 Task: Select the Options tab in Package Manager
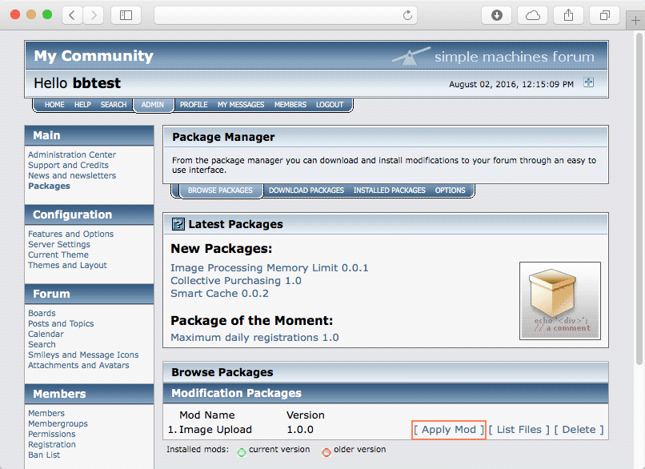(450, 190)
